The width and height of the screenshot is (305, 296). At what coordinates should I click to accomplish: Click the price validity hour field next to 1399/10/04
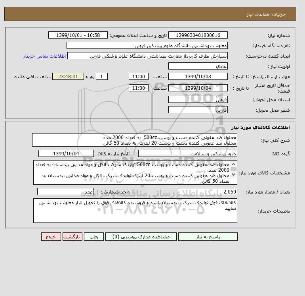pos(139,88)
